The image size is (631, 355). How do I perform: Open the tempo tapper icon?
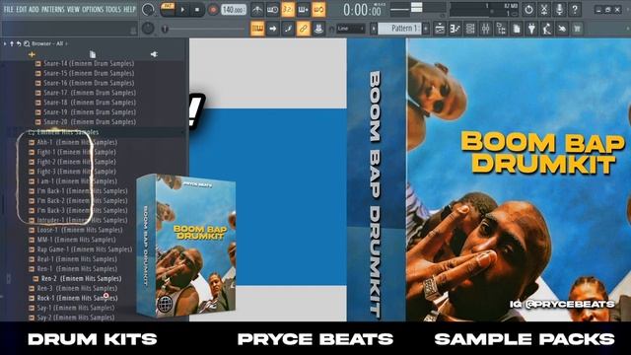pyautogui.click(x=547, y=29)
